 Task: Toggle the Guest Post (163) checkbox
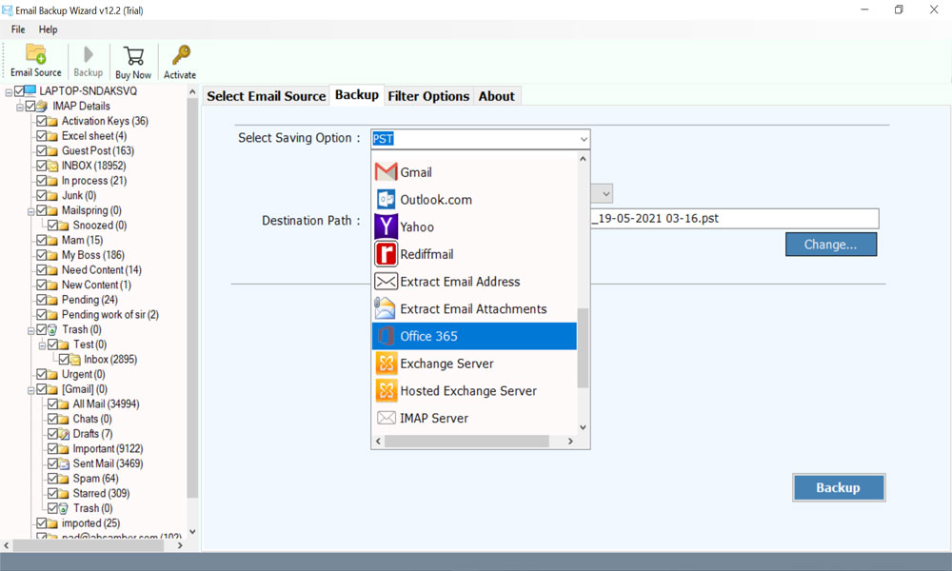(41, 150)
